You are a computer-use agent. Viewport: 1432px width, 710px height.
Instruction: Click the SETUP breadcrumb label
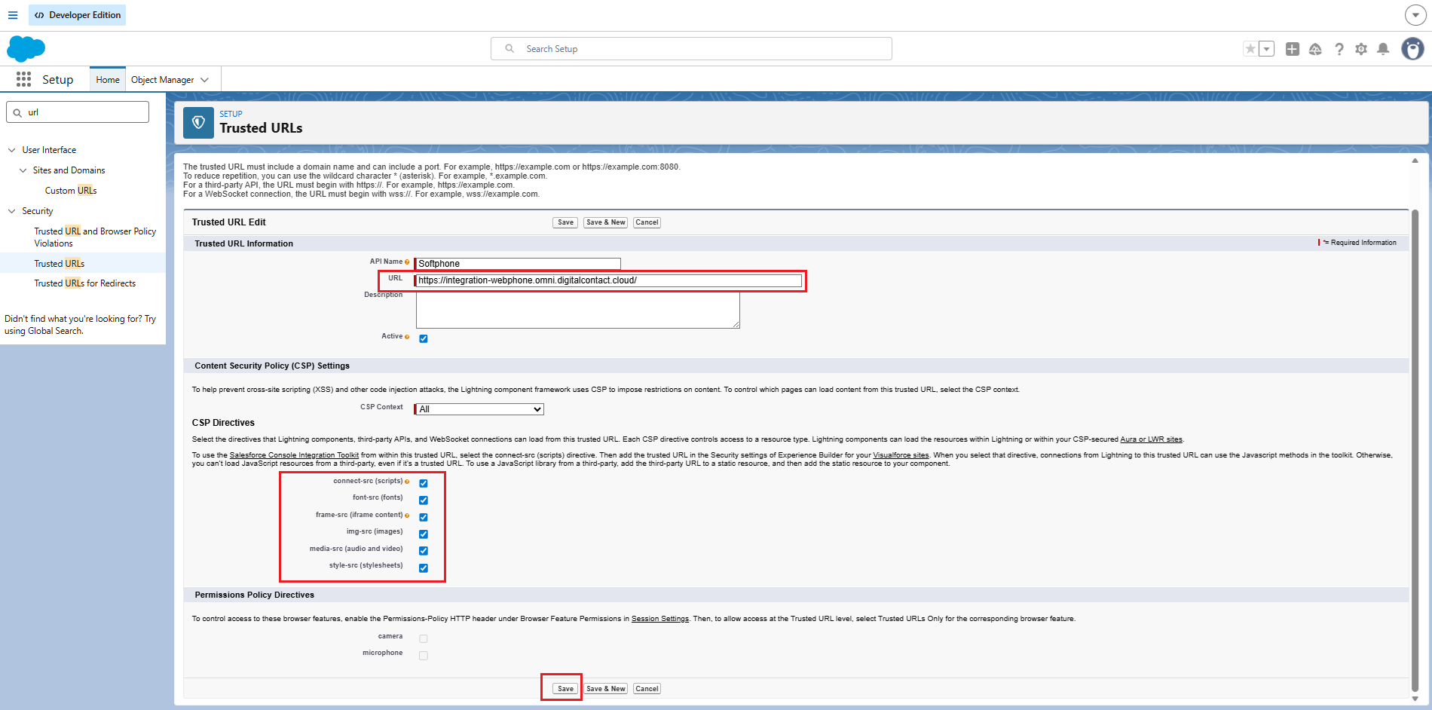pos(231,114)
